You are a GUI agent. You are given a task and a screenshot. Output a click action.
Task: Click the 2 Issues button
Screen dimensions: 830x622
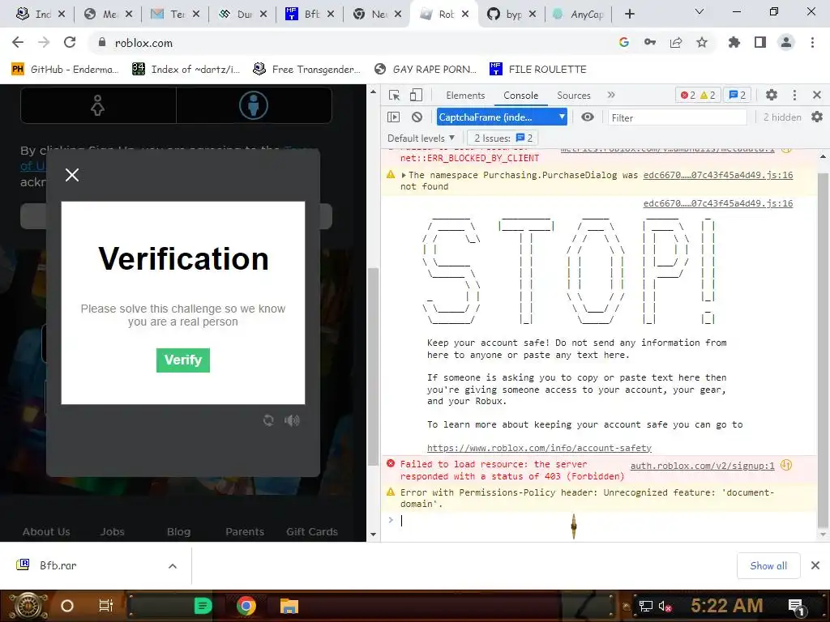click(x=503, y=138)
